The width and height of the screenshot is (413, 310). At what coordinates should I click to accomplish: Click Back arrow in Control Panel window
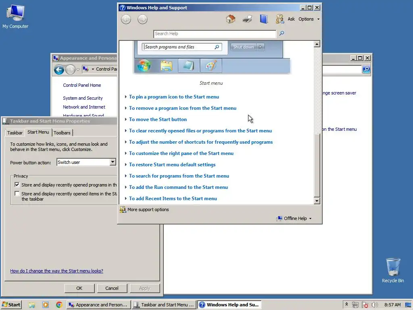pos(59,69)
